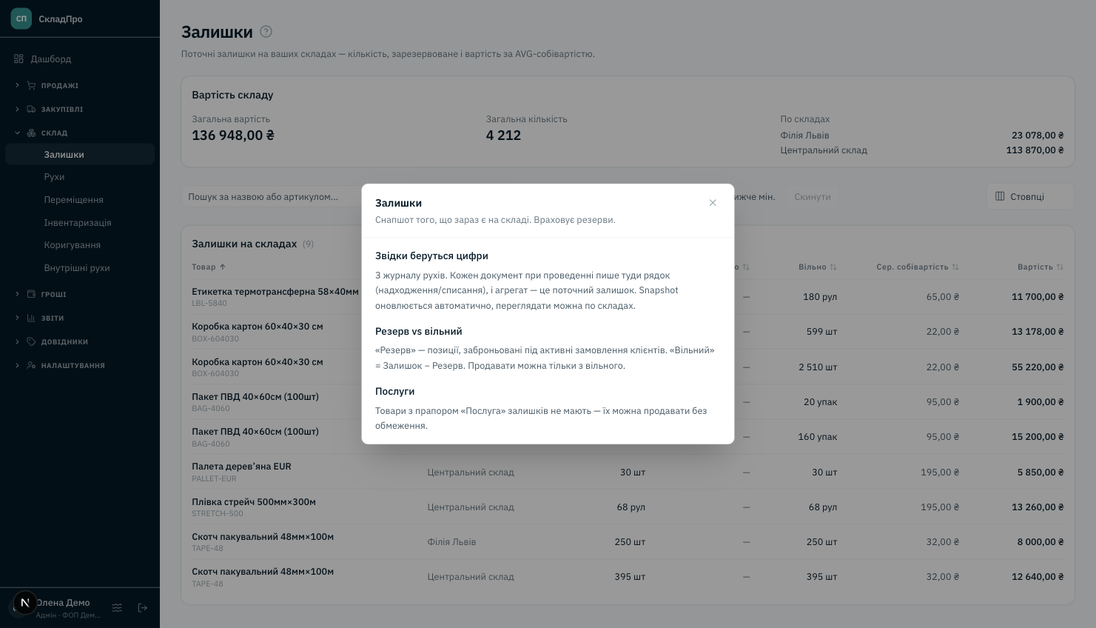
Task: Sort by Вільно column arrows icon
Action: click(x=833, y=267)
